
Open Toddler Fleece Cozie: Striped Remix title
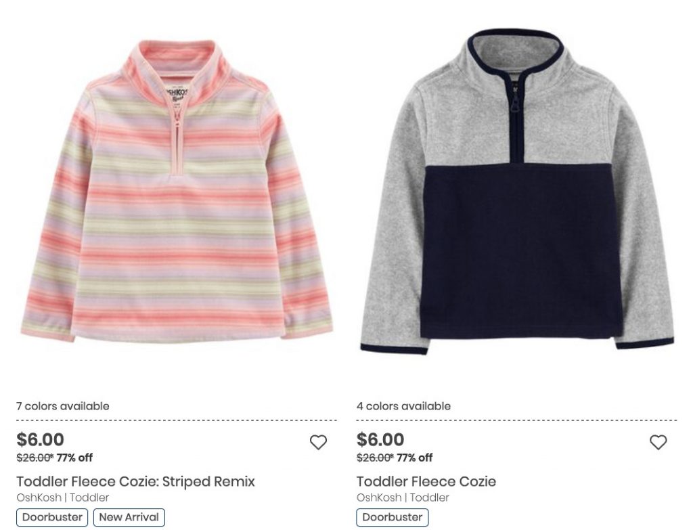point(135,481)
